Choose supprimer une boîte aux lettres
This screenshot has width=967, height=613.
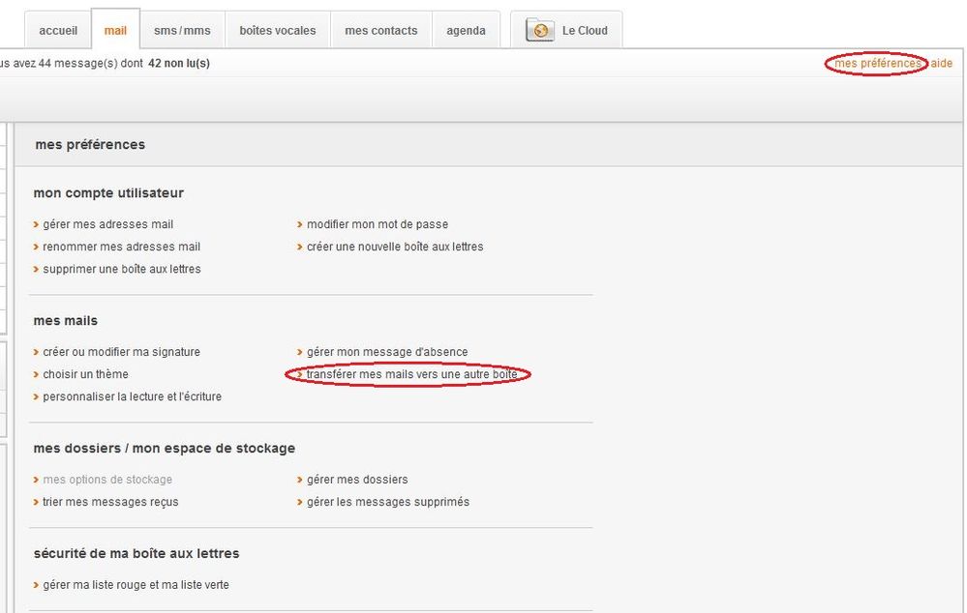click(x=122, y=269)
